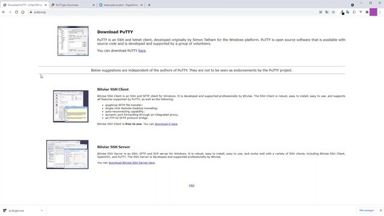Screen dimensions: 384x216
Task: Open a new browser tab
Action: 149,5
